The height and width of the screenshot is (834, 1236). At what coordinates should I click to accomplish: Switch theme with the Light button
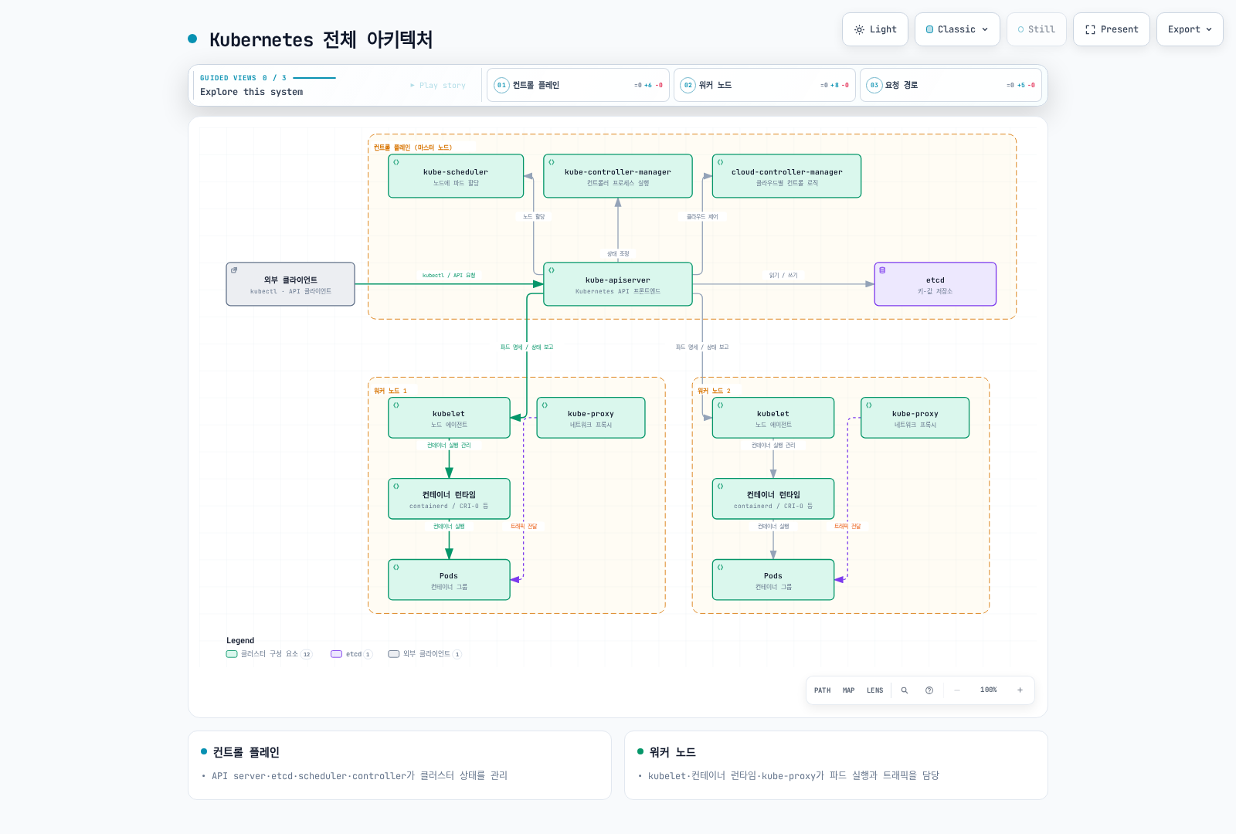pyautogui.click(x=875, y=29)
